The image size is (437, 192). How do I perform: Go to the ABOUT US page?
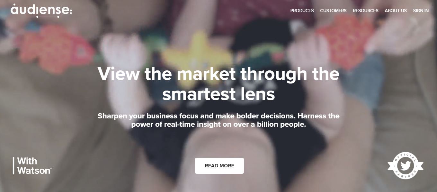click(396, 11)
